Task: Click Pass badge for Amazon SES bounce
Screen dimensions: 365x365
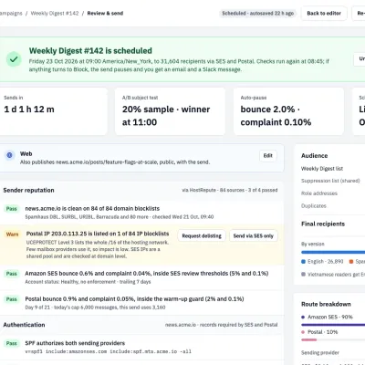Action: tap(12, 274)
